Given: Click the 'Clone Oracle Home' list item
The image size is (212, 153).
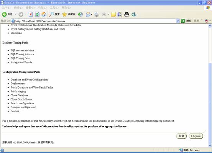Looking at the screenshot, I should point(21,99).
